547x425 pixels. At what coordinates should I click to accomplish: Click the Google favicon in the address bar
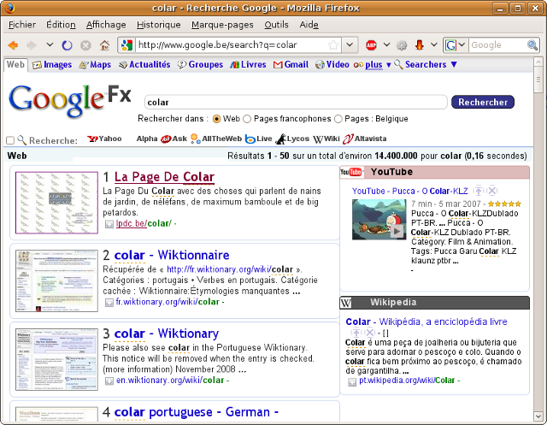[127, 44]
